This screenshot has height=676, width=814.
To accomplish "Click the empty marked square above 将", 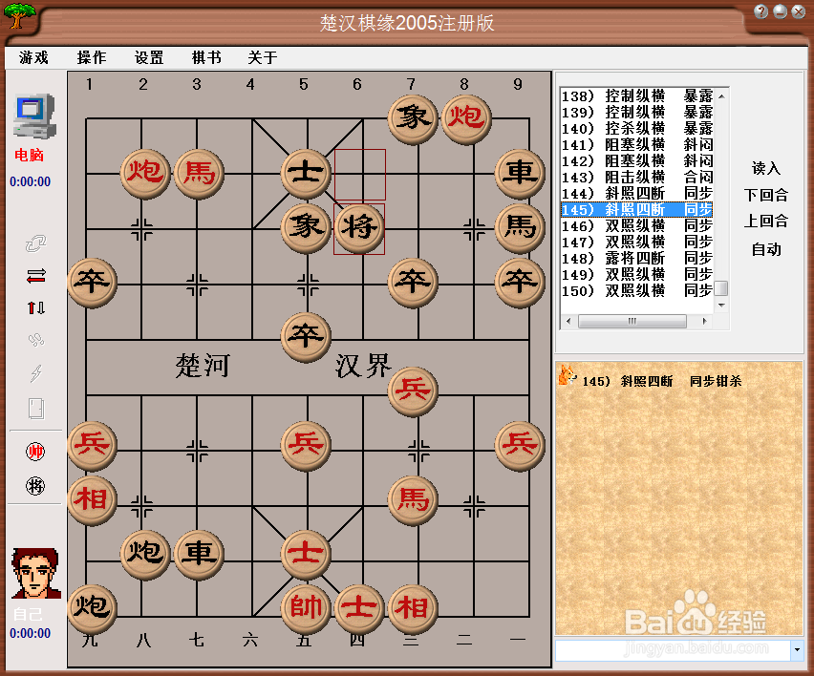I will point(360,175).
